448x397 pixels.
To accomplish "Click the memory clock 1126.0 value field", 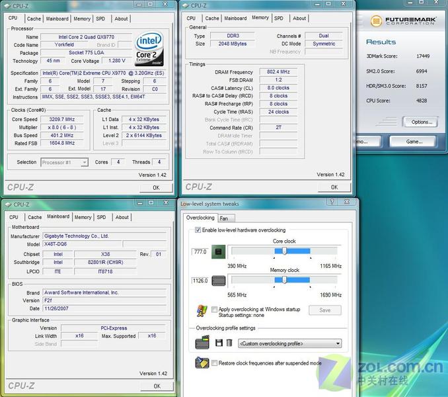I will point(200,281).
